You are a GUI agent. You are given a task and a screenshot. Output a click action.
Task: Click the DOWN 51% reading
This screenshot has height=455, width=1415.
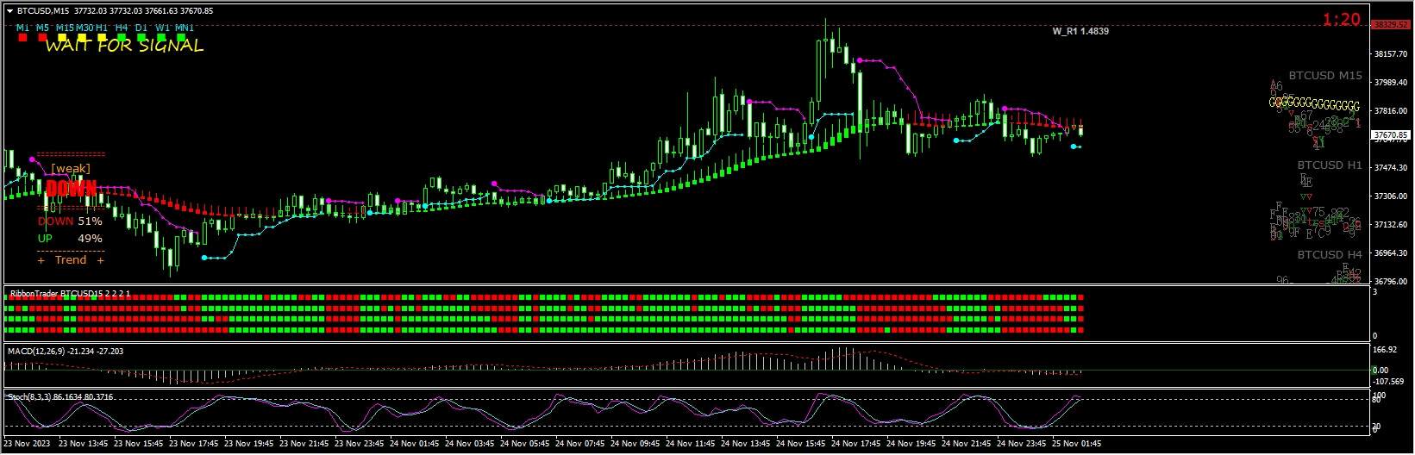click(70, 221)
